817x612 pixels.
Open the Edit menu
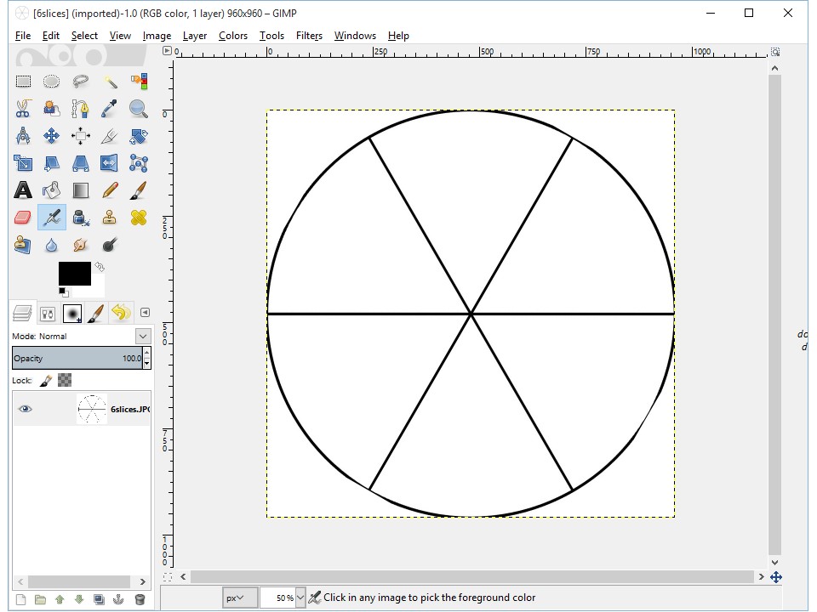[50, 36]
